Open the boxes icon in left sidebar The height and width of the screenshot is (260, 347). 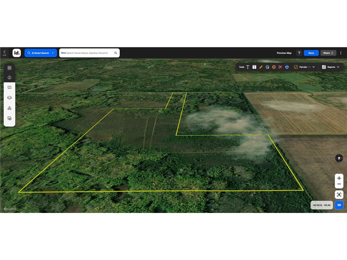[x=9, y=108]
